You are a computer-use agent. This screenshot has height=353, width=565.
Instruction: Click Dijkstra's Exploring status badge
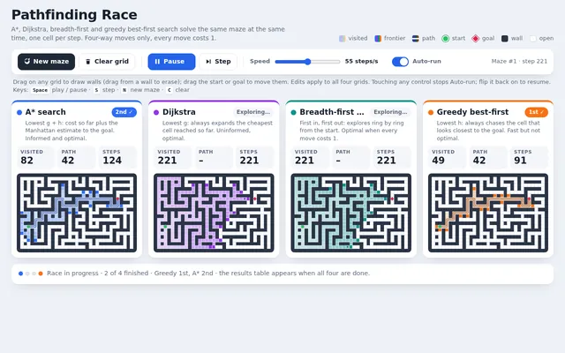253,112
